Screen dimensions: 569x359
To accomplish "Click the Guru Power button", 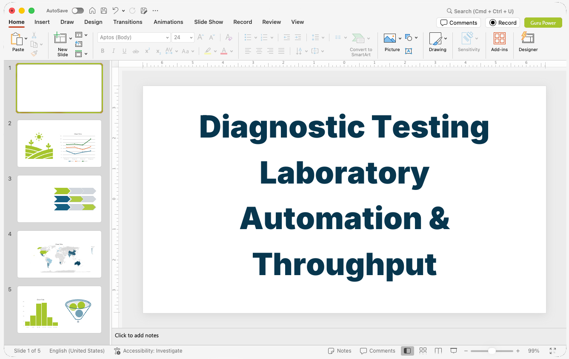I will (543, 23).
